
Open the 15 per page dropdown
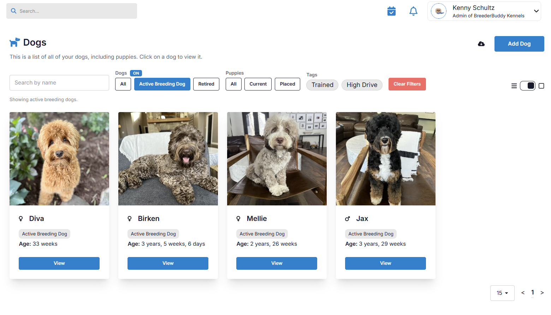click(x=502, y=293)
